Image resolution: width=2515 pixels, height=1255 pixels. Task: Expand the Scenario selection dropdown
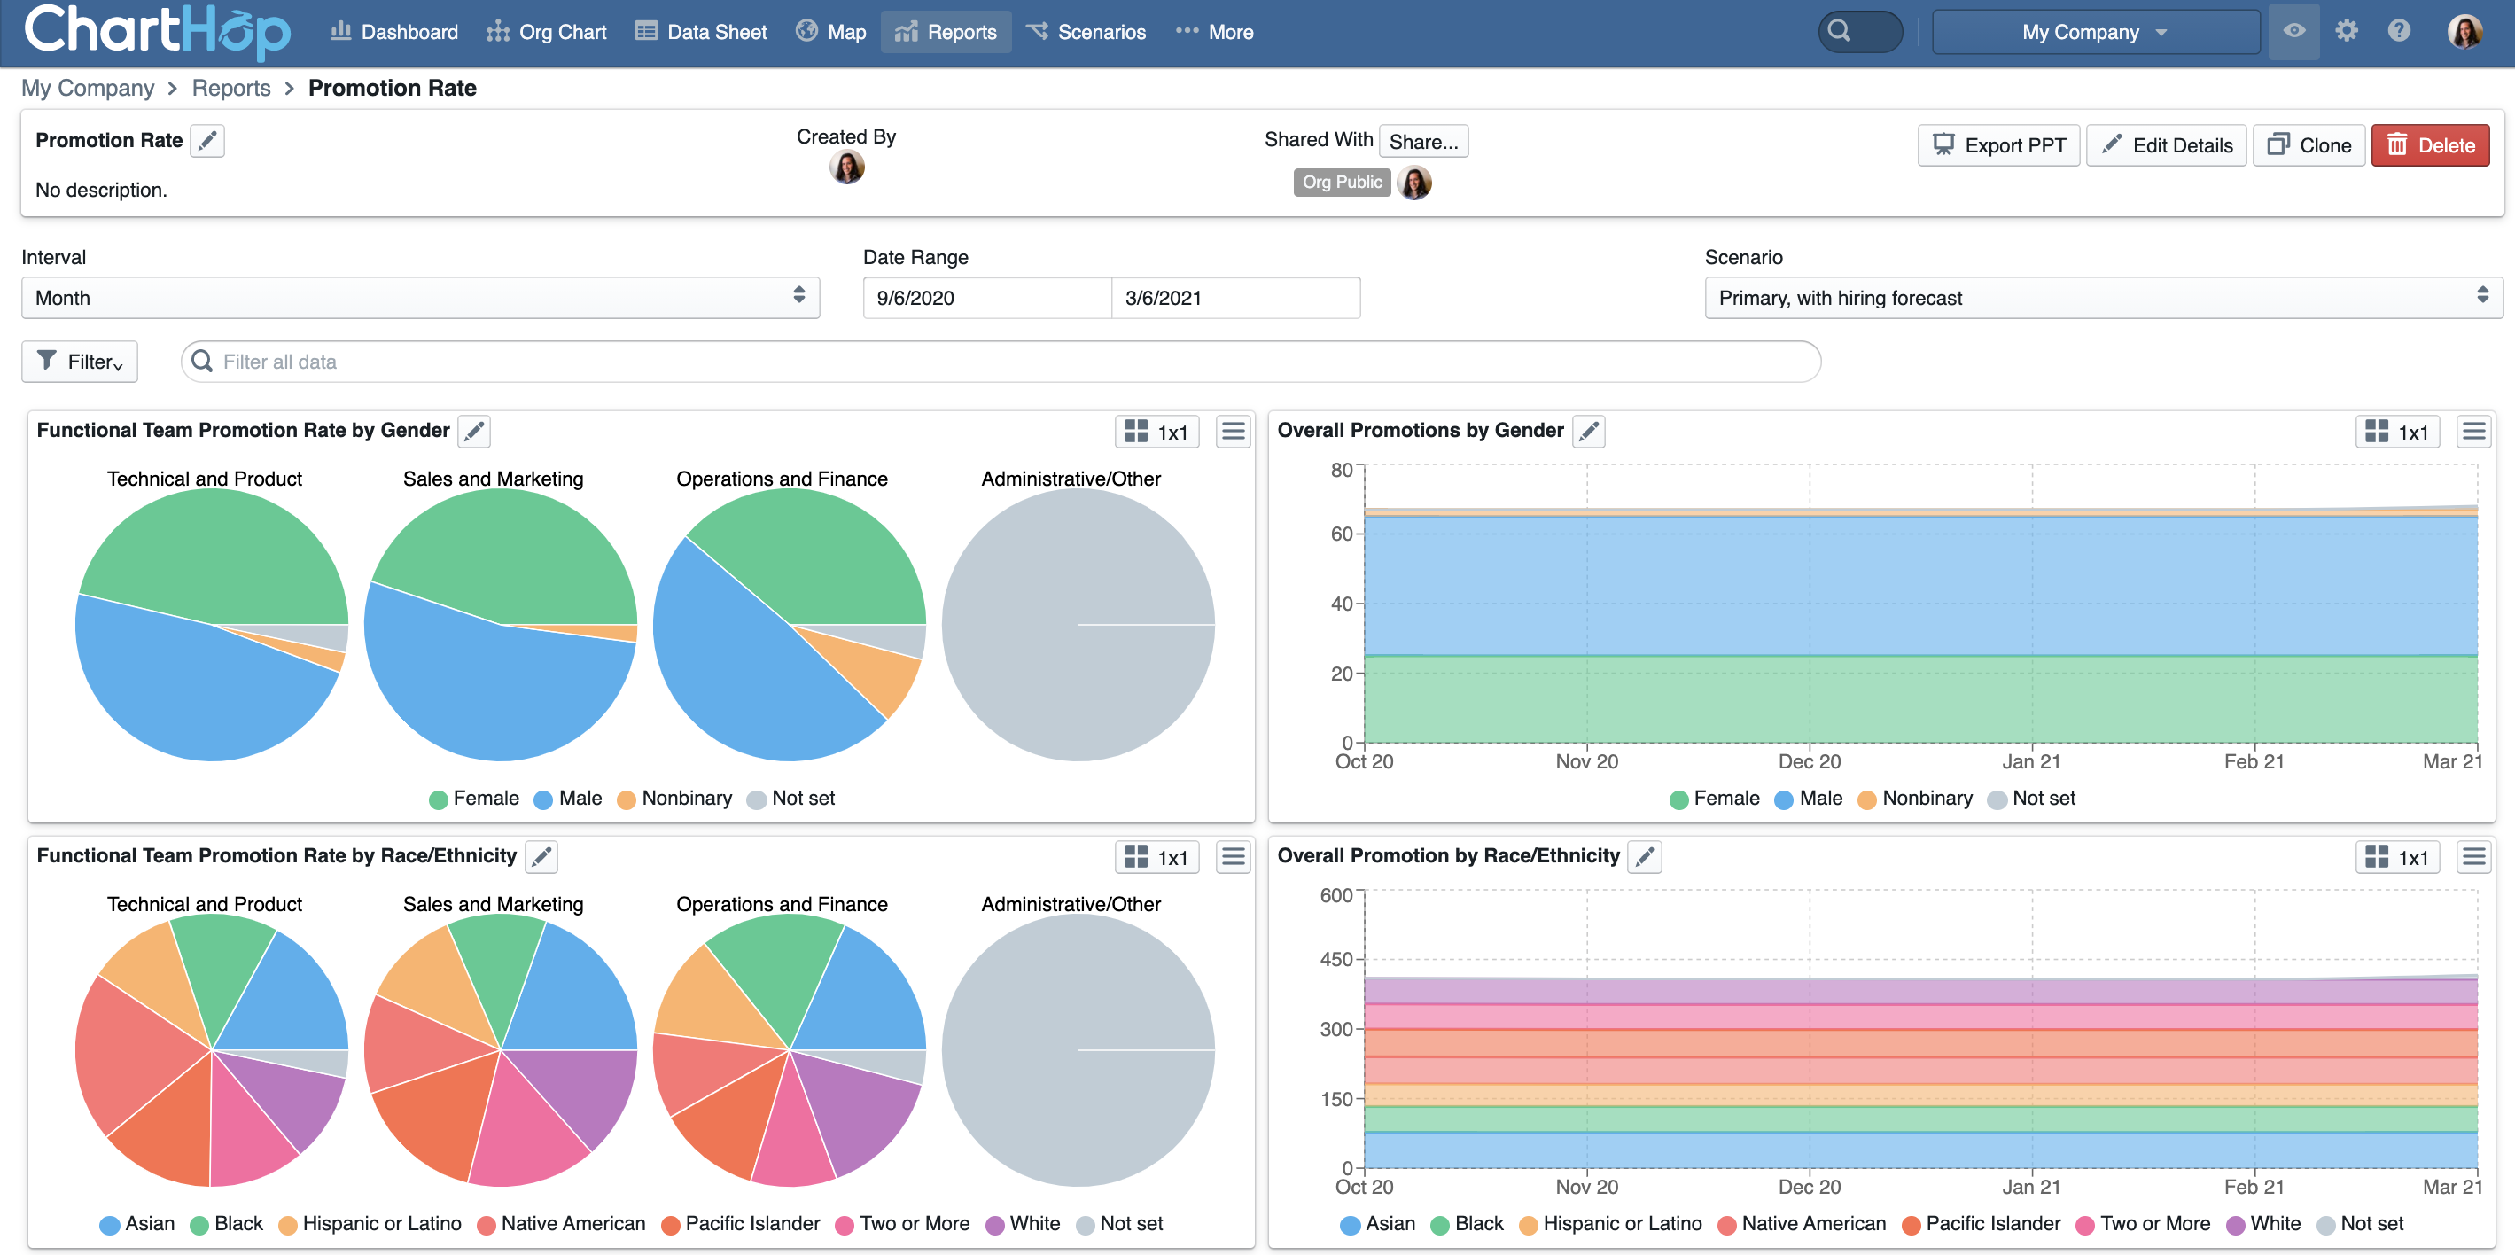pos(2102,297)
